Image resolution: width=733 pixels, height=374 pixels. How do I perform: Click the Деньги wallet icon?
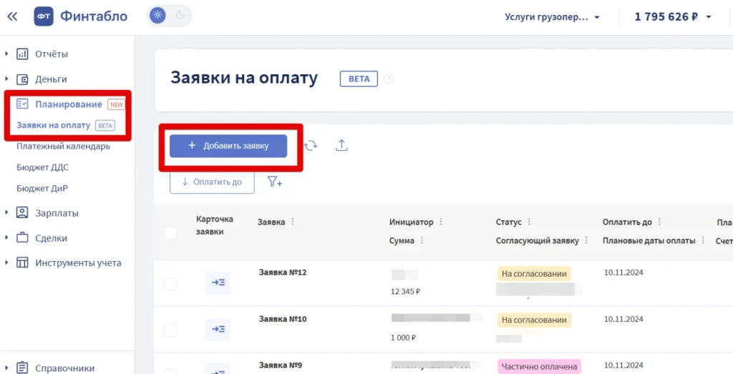tap(22, 79)
